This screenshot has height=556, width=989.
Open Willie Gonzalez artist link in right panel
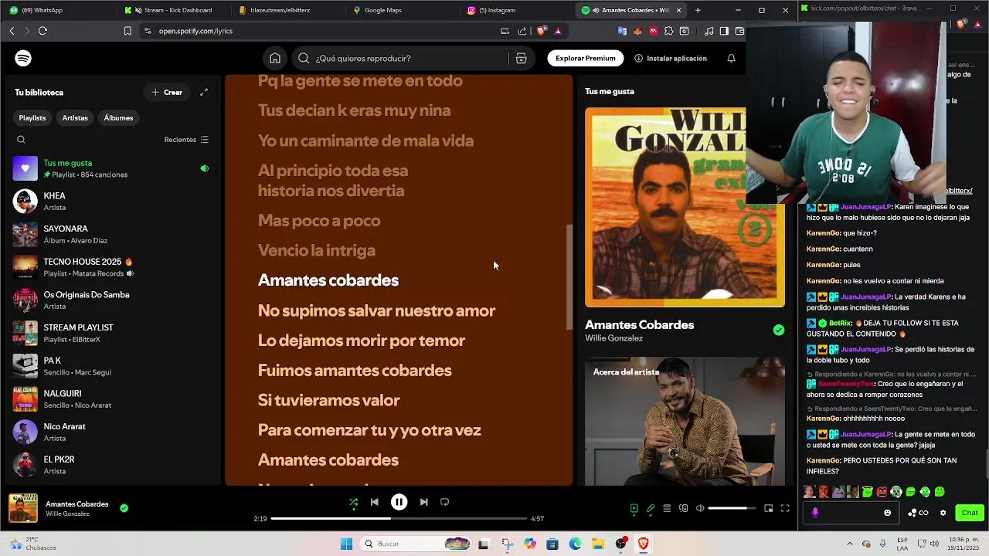(613, 338)
